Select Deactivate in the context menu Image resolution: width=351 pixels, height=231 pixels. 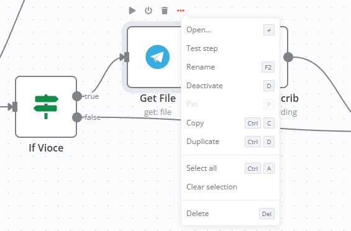[230, 86]
